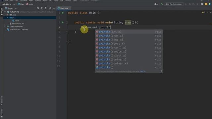Select Scratches and Consoles in the tree
The height and width of the screenshot is (119, 212).
click(x=18, y=29)
